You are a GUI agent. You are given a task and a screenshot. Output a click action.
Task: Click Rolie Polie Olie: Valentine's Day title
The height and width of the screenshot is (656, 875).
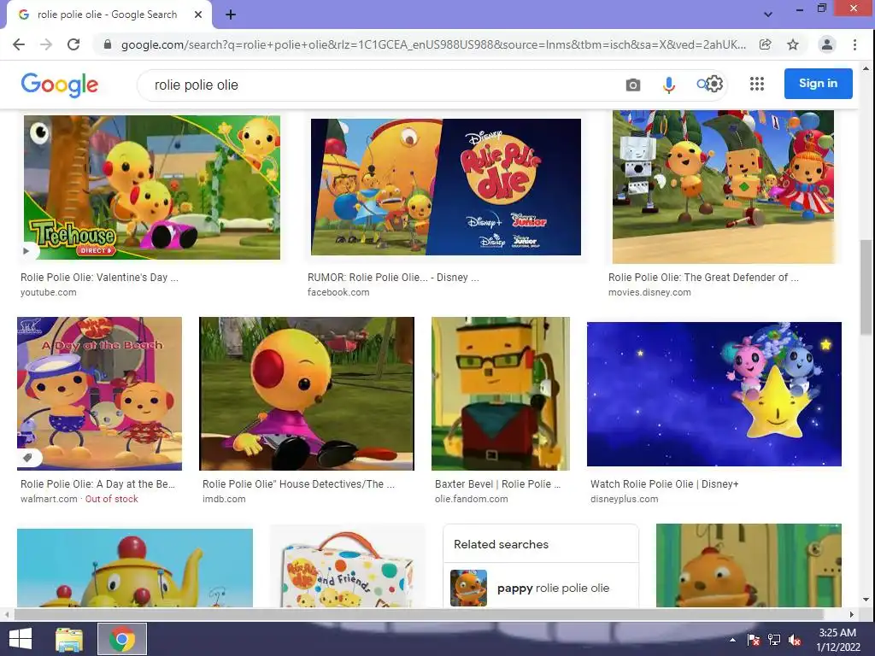coord(99,278)
